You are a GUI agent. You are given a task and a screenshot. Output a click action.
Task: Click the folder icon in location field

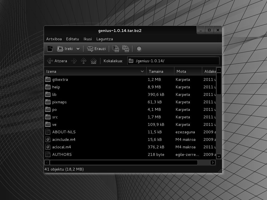pos(131,61)
